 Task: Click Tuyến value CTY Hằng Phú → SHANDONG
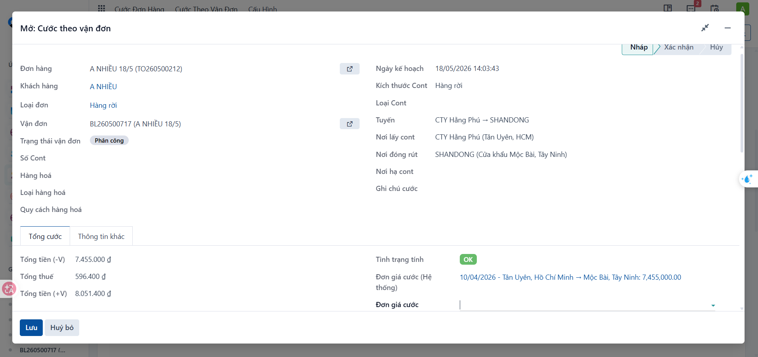pyautogui.click(x=482, y=120)
